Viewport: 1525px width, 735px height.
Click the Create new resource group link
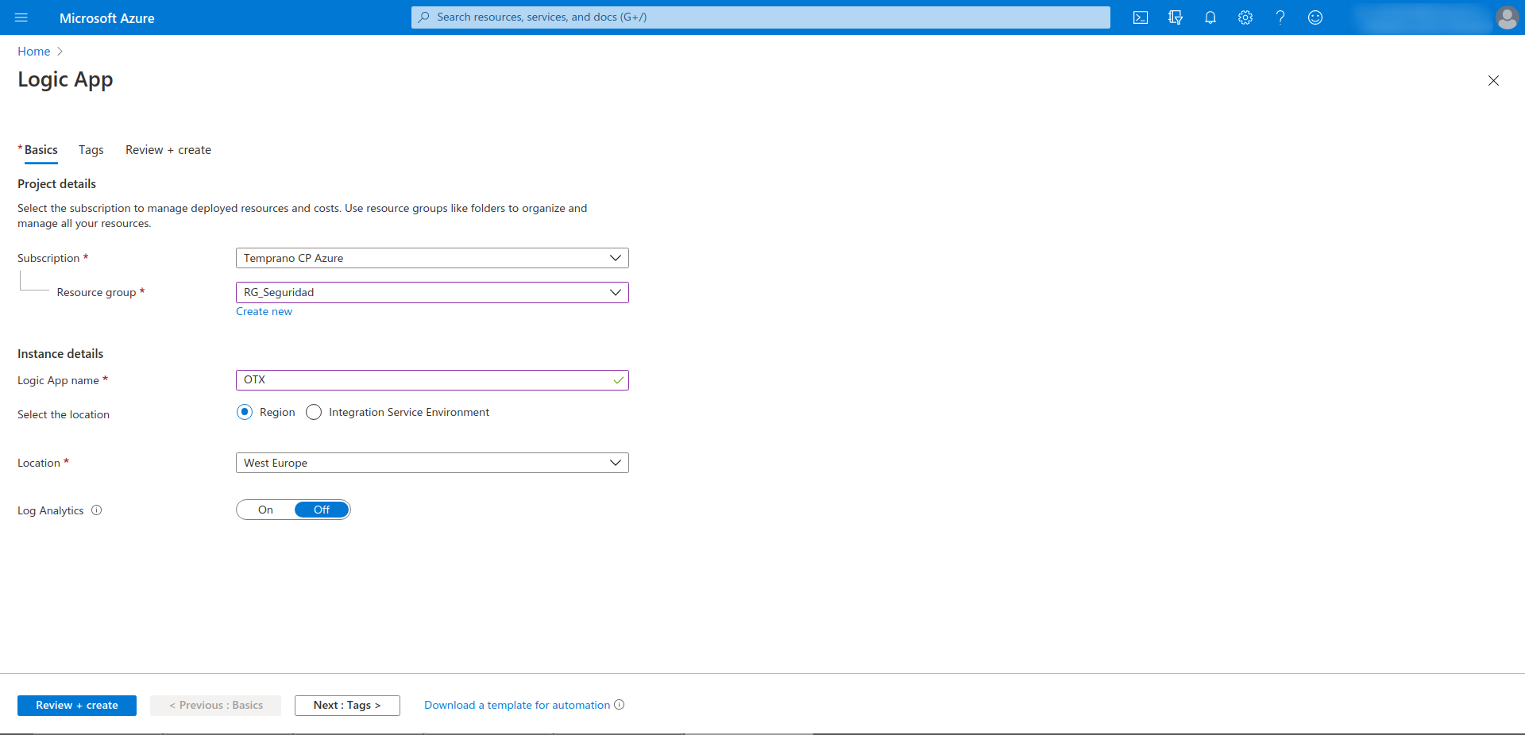(x=264, y=312)
